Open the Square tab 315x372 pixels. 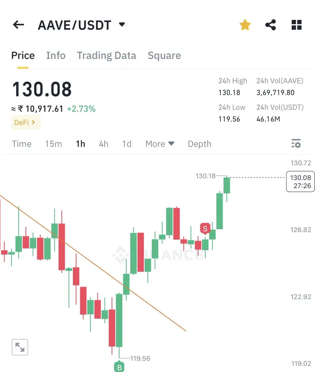(x=164, y=55)
